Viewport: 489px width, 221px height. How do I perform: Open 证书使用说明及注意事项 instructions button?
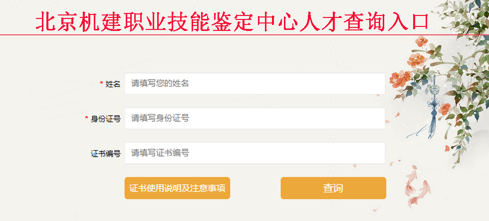[x=177, y=188]
